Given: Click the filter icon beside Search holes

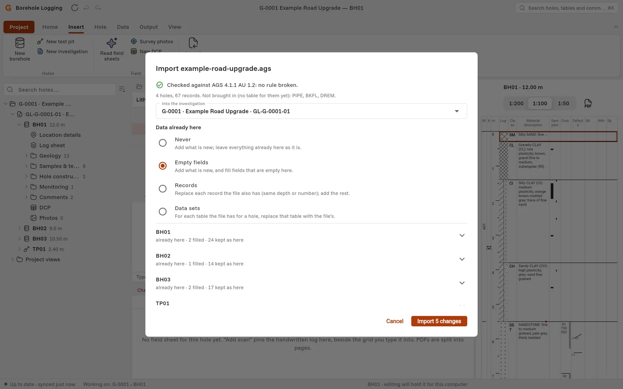Looking at the screenshot, I should (122, 89).
